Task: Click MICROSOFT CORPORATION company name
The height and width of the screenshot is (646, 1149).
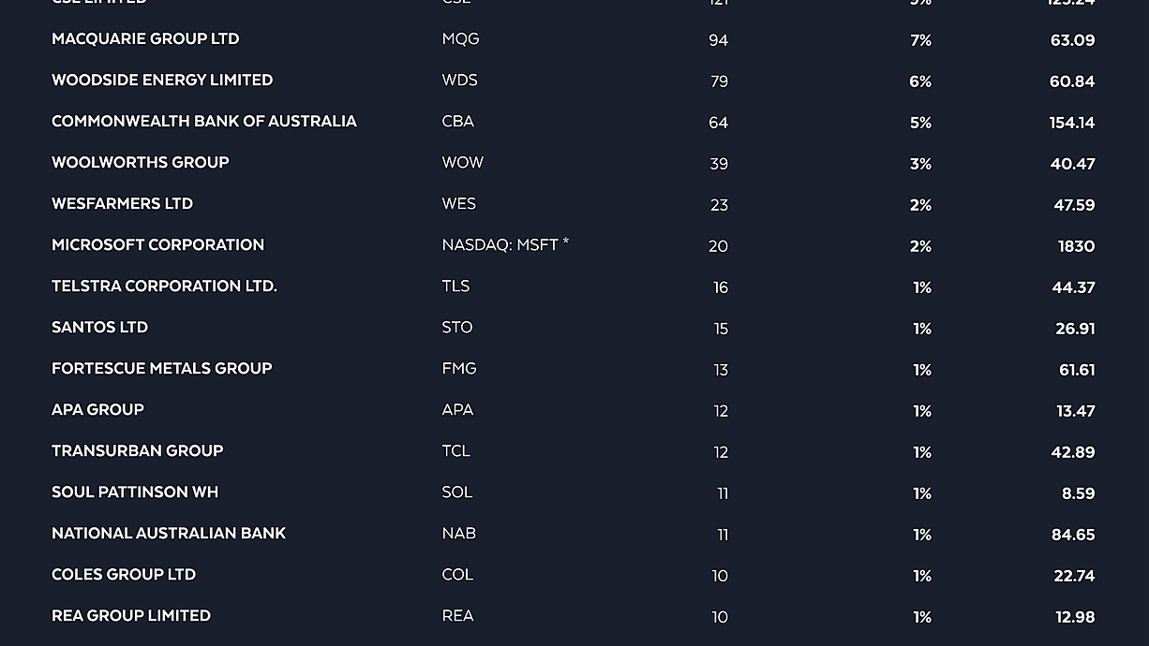Action: (157, 245)
